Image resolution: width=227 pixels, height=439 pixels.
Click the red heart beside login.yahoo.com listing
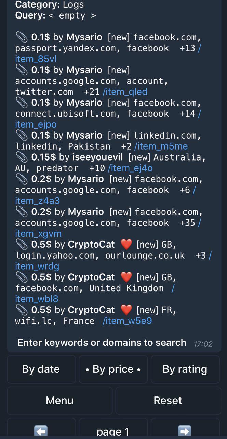click(x=126, y=245)
